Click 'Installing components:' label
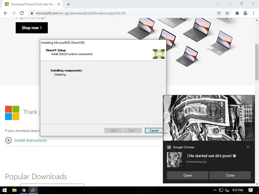259x194 pixels. click(67, 70)
